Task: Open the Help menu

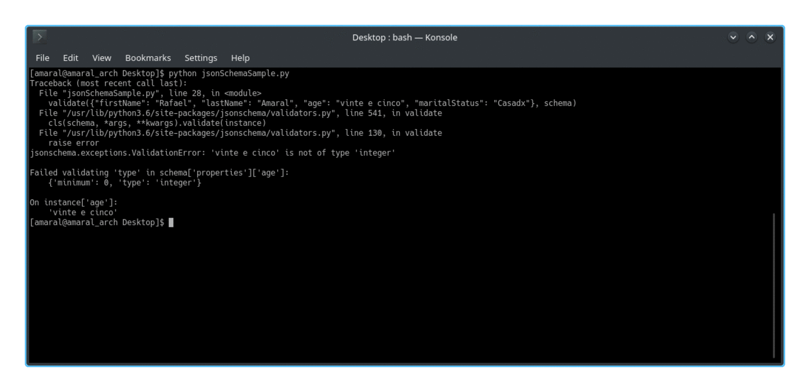Action: [240, 58]
